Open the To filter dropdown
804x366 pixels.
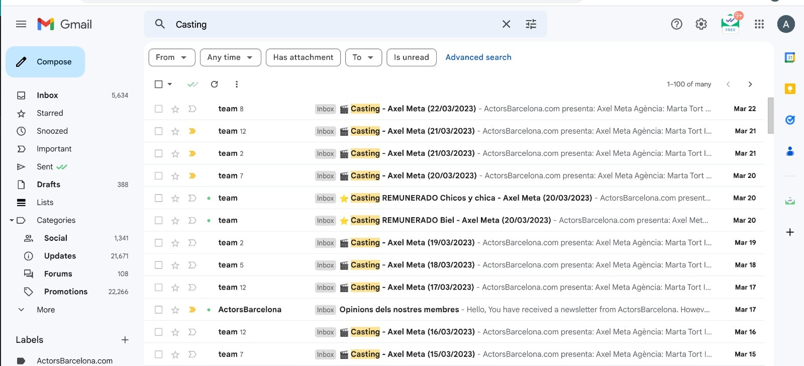point(364,57)
